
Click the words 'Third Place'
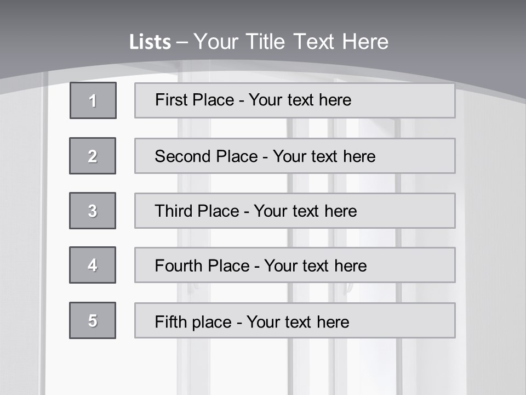[x=197, y=211]
